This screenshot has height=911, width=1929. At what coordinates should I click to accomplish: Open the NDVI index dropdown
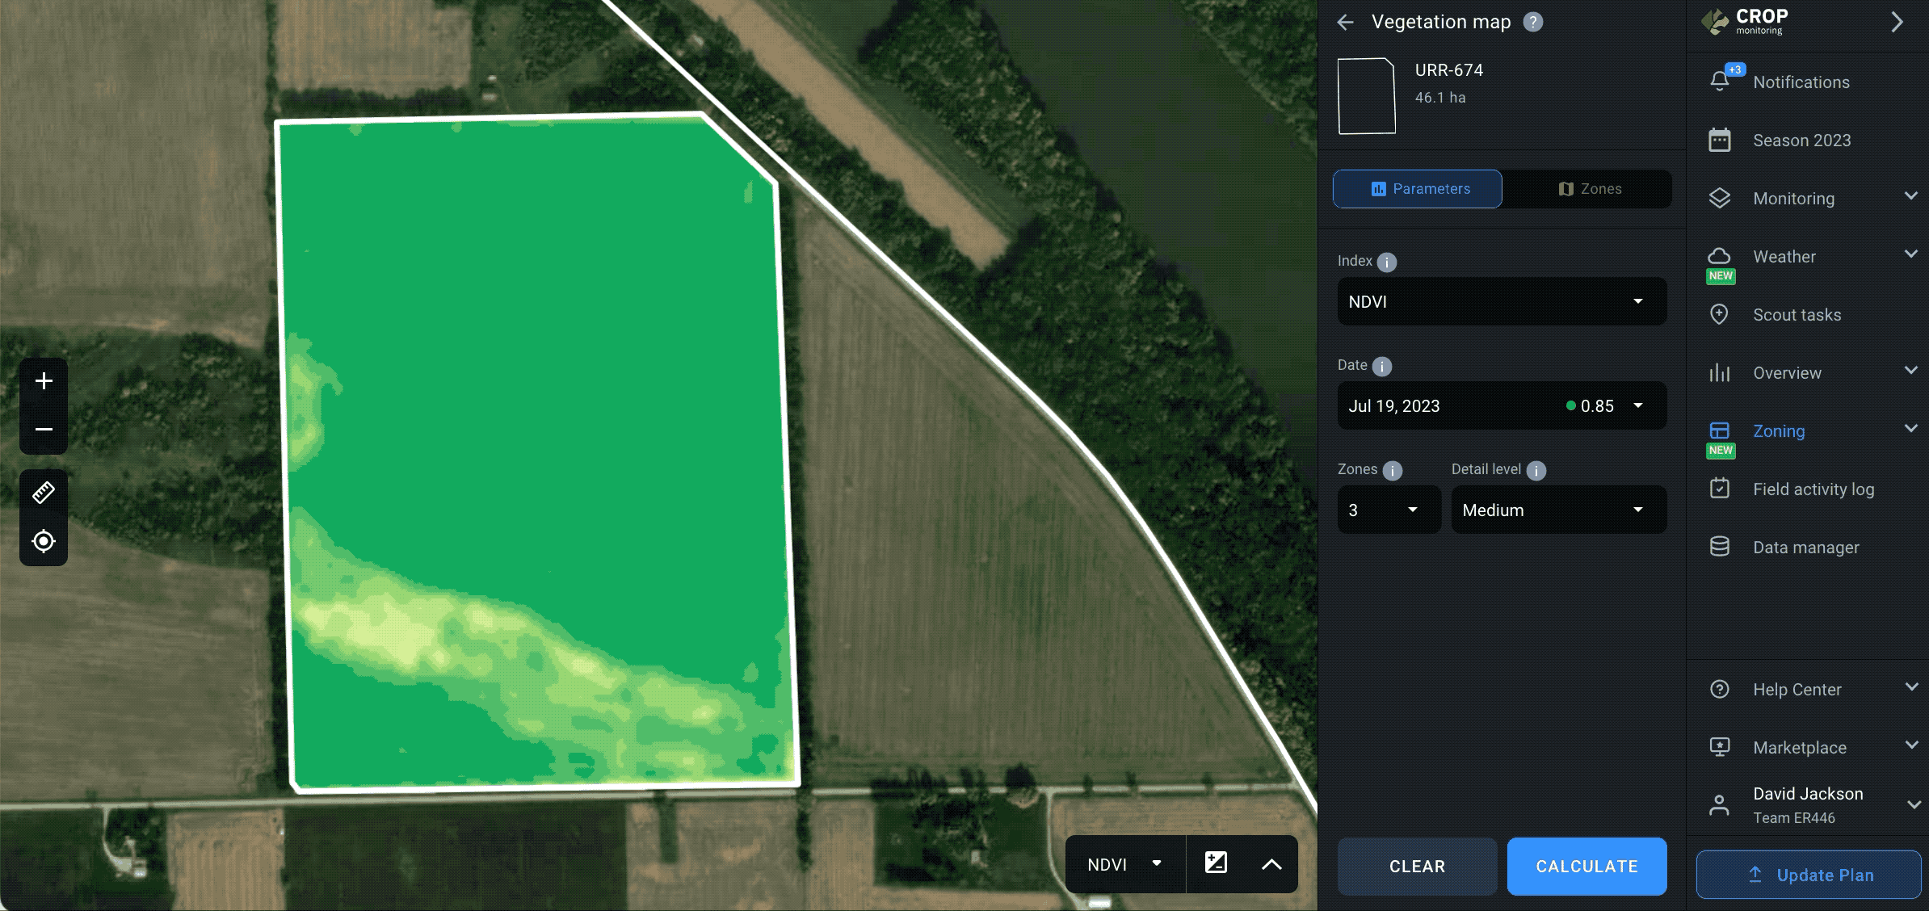click(1501, 301)
